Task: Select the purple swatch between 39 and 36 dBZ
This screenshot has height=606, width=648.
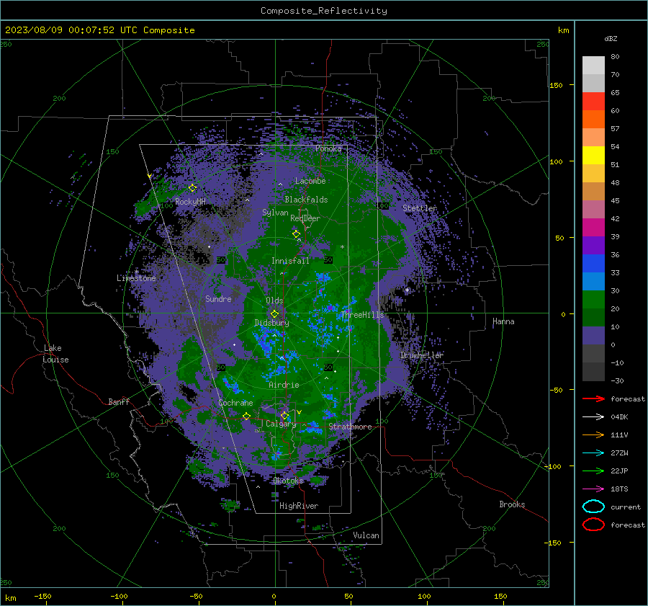Action: (x=593, y=245)
